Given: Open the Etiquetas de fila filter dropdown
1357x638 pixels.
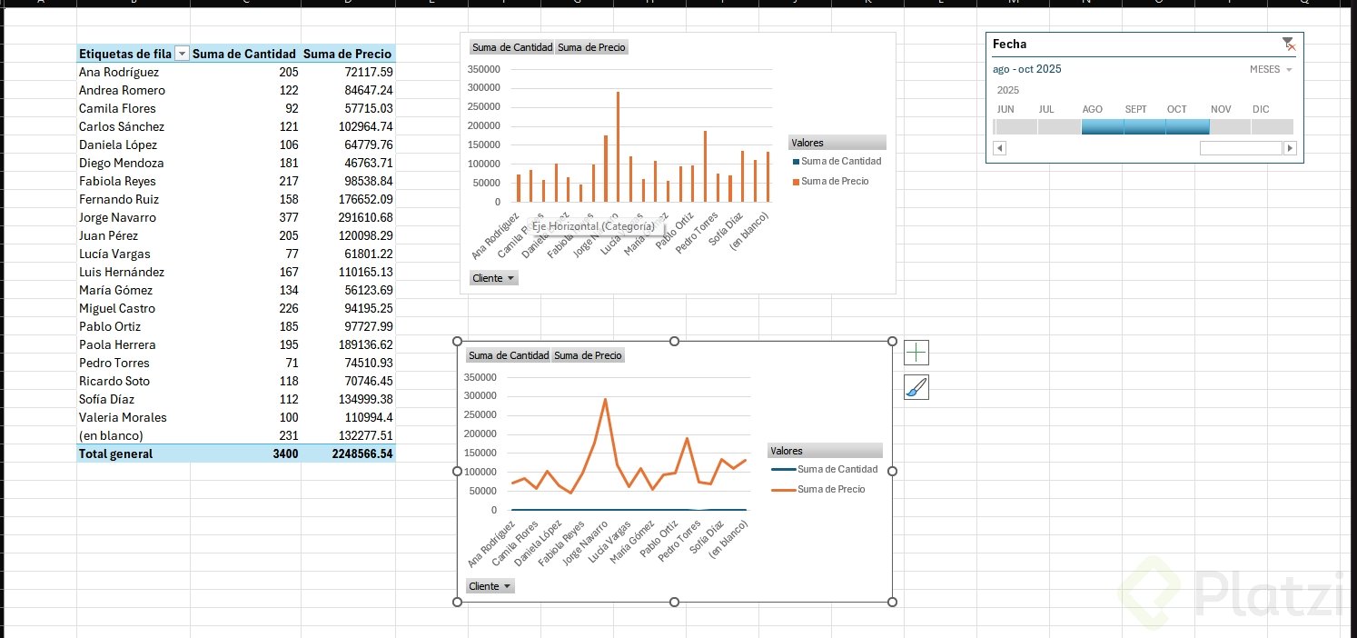Looking at the screenshot, I should [x=182, y=55].
